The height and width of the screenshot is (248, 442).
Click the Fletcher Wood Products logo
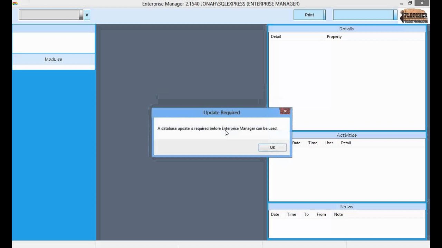(414, 16)
